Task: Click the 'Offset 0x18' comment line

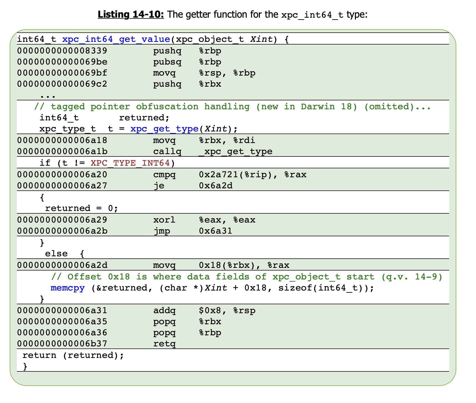Action: pos(247,277)
